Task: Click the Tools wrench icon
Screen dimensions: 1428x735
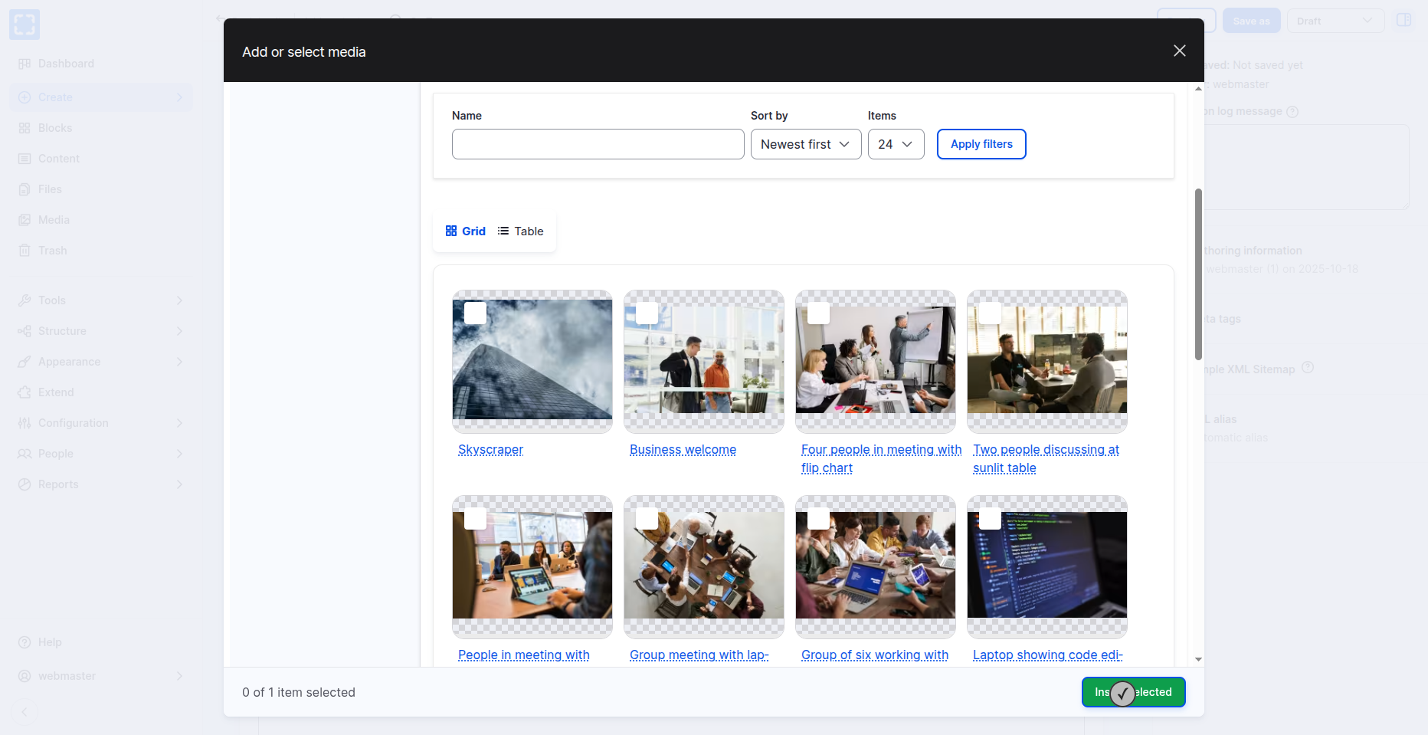Action: point(25,300)
